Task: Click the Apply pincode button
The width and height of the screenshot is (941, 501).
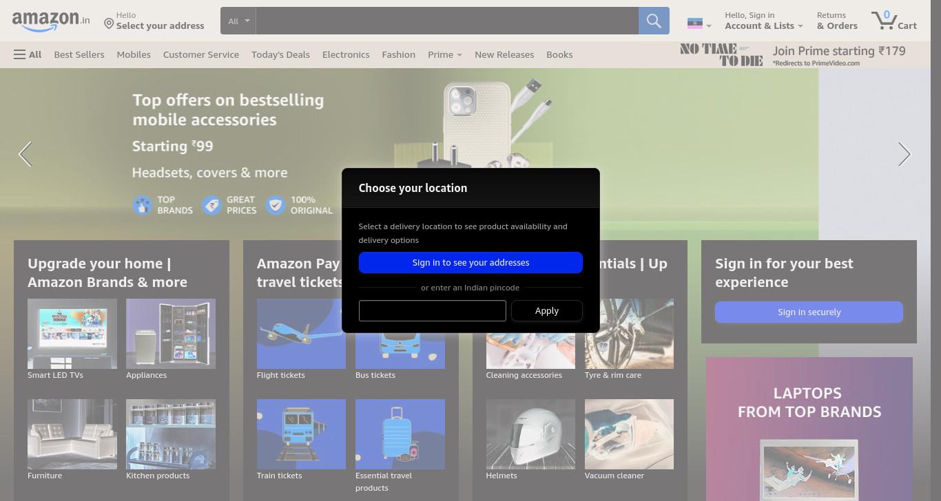Action: [x=547, y=310]
